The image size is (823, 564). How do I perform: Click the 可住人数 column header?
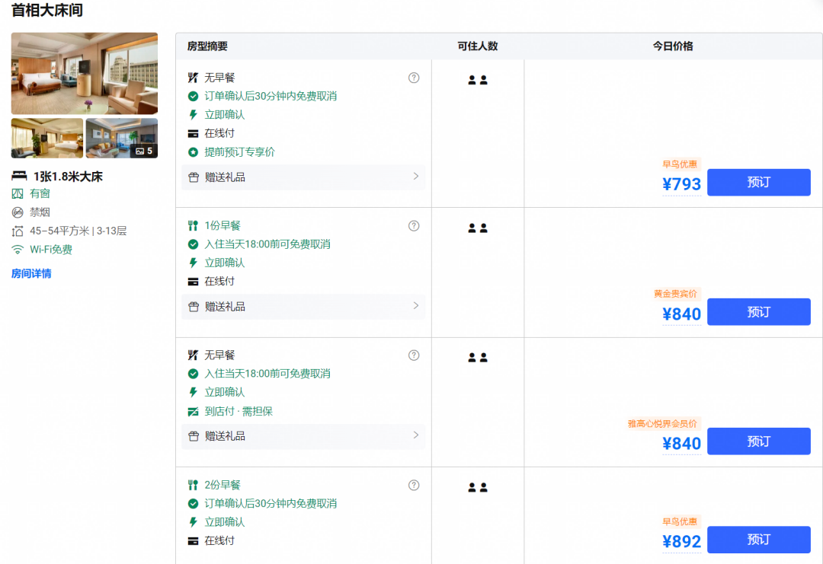[478, 46]
